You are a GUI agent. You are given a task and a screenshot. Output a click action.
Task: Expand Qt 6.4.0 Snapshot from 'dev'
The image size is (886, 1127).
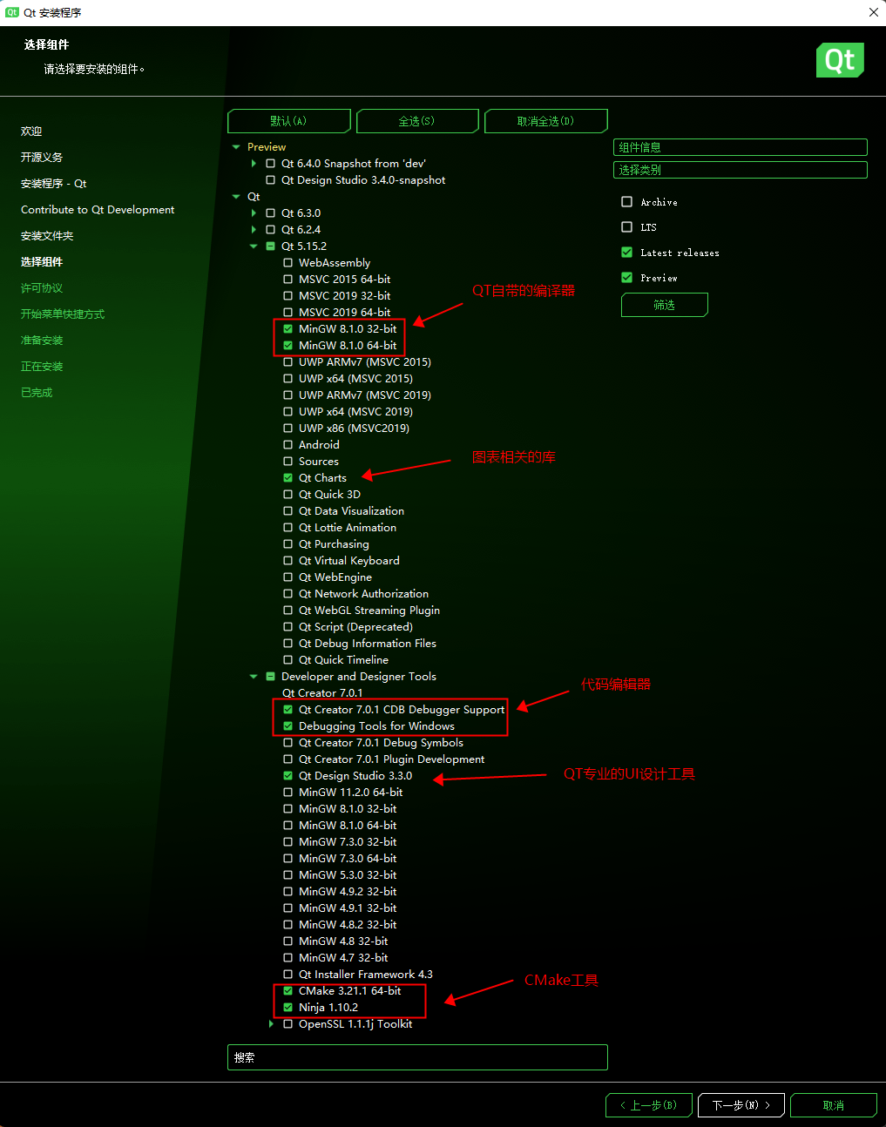point(254,164)
